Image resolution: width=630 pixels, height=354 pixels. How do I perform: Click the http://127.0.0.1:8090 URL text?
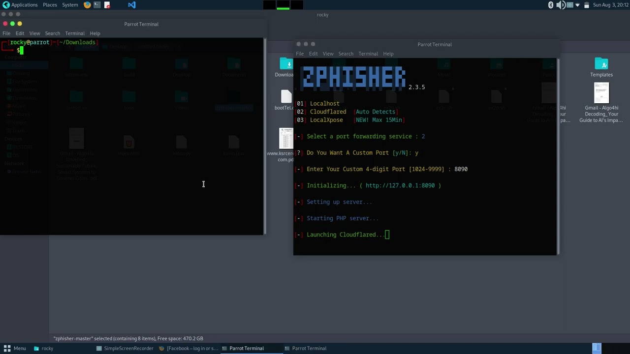pos(400,185)
